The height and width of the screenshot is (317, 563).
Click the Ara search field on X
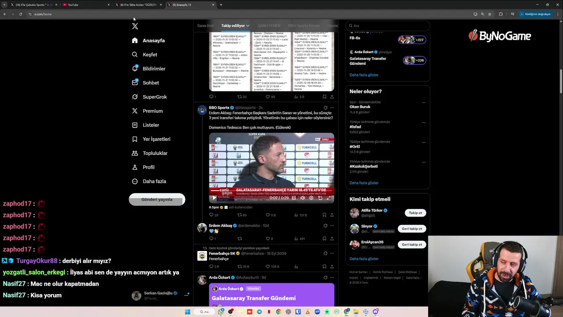click(387, 26)
